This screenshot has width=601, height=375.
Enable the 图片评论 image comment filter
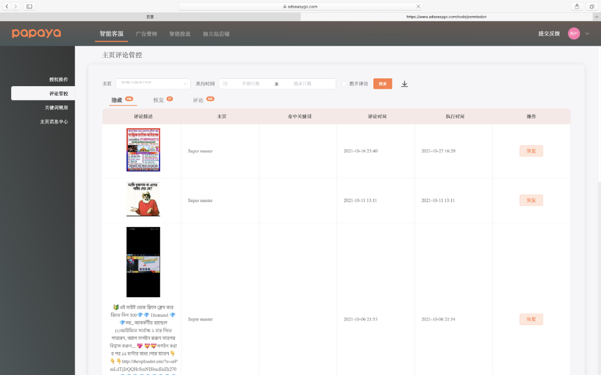pyautogui.click(x=343, y=83)
